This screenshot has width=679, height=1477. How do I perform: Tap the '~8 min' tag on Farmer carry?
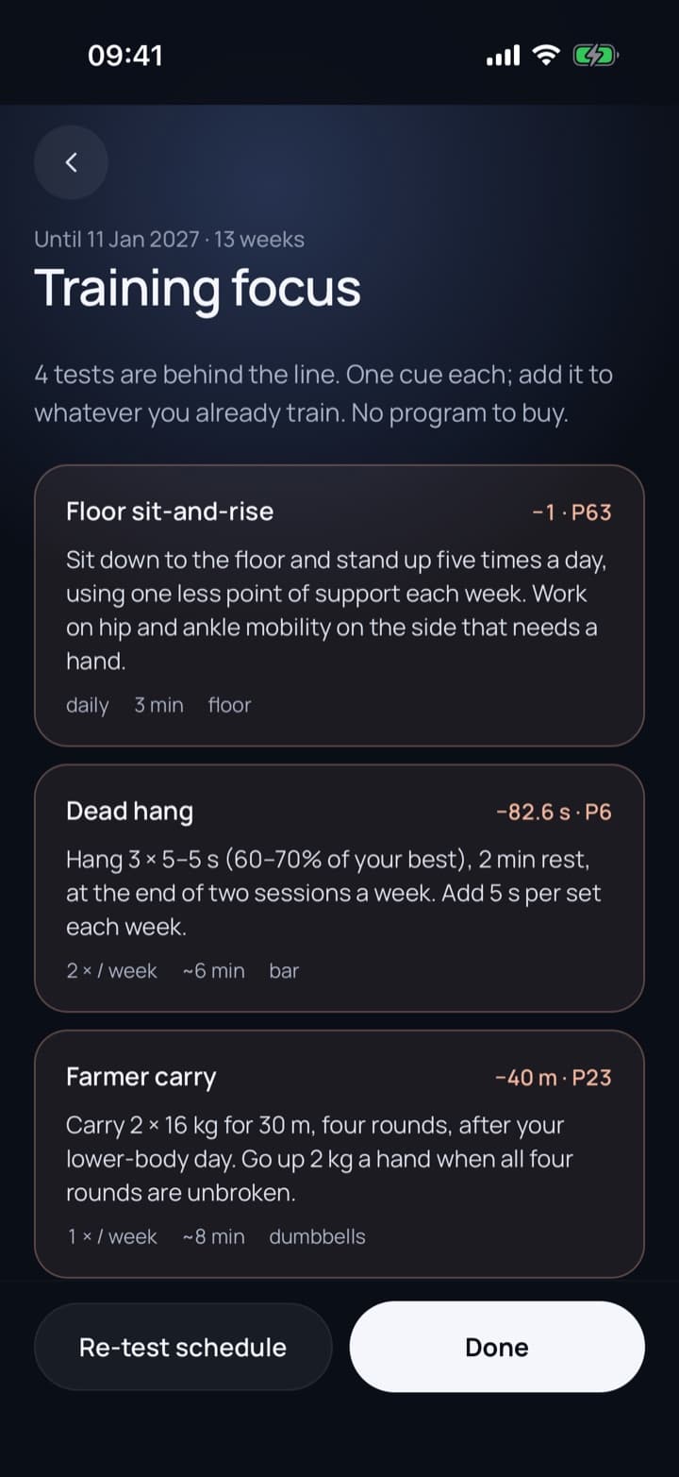[213, 1236]
